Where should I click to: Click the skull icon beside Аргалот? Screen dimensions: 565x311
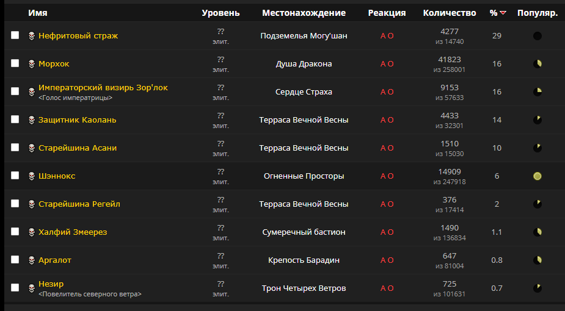coord(31,260)
